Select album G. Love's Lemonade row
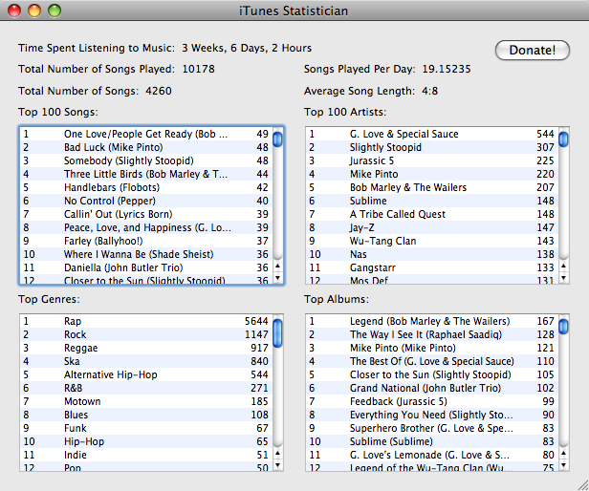Viewport: 589px width, 491px height. tap(432, 455)
